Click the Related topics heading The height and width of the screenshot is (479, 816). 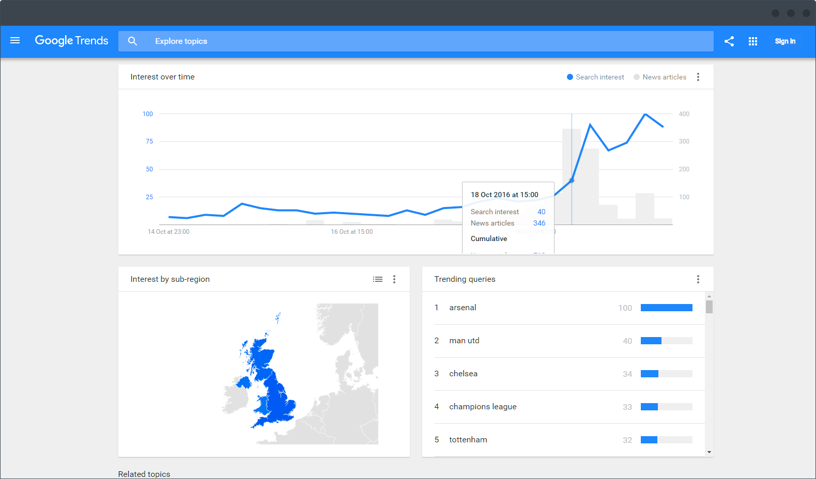(144, 474)
